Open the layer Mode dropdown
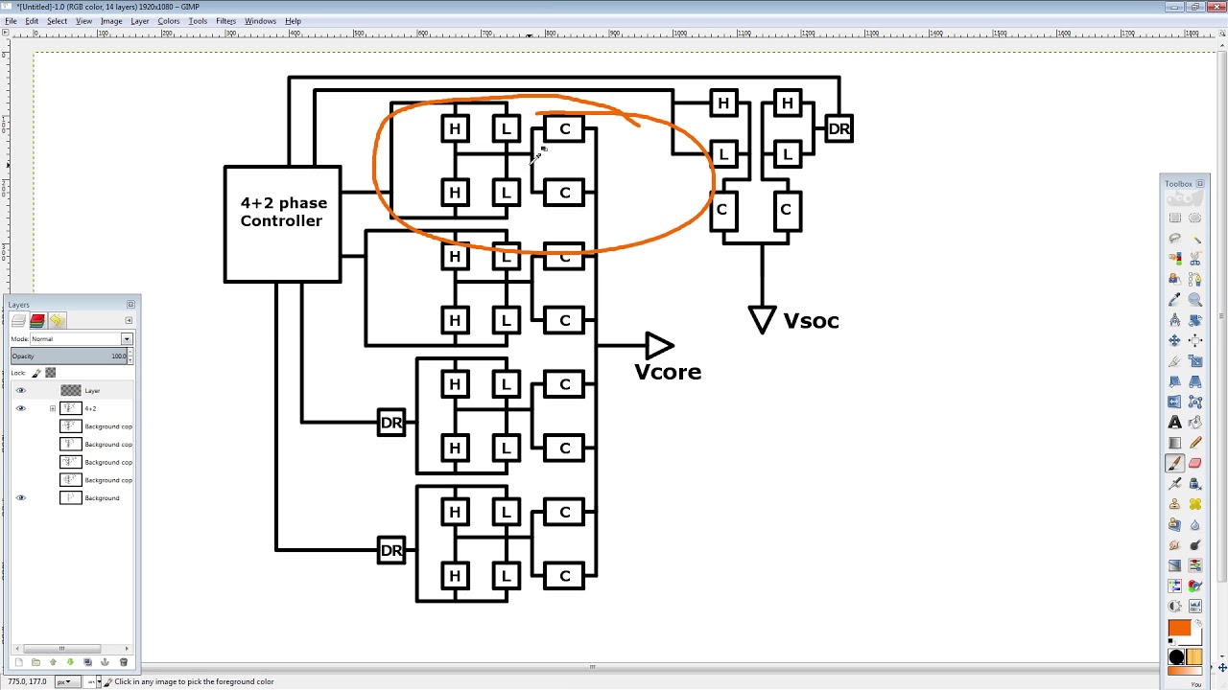Viewport: 1228px width, 690px height. click(x=81, y=339)
